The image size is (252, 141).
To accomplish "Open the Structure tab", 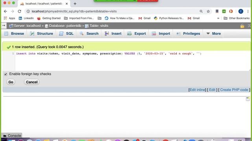I will tap(41, 34).
